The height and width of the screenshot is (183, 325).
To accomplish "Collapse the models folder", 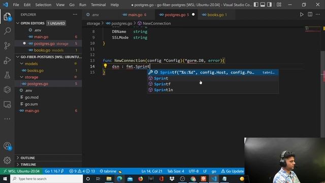I will [x=48, y=64].
